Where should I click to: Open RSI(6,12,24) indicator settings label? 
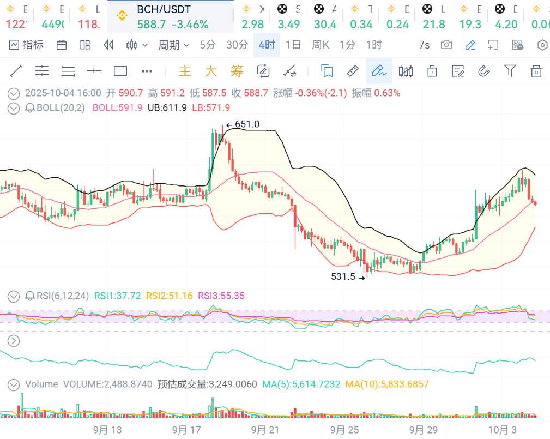pos(63,296)
